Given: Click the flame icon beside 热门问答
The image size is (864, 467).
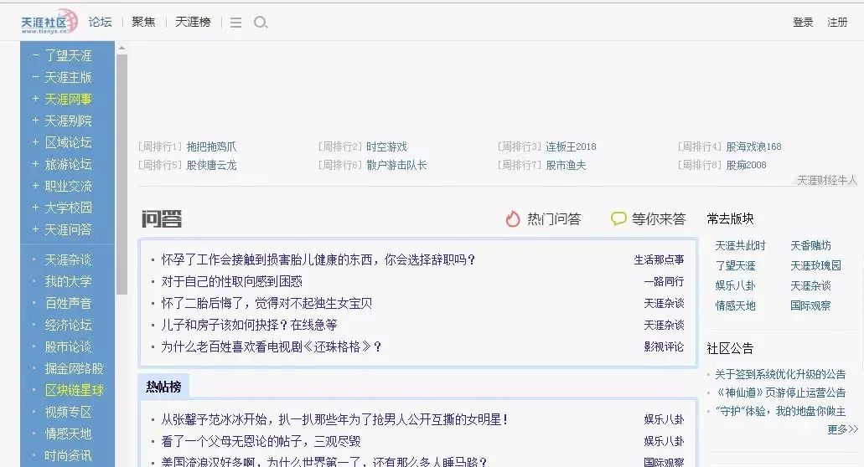Looking at the screenshot, I should [x=513, y=219].
